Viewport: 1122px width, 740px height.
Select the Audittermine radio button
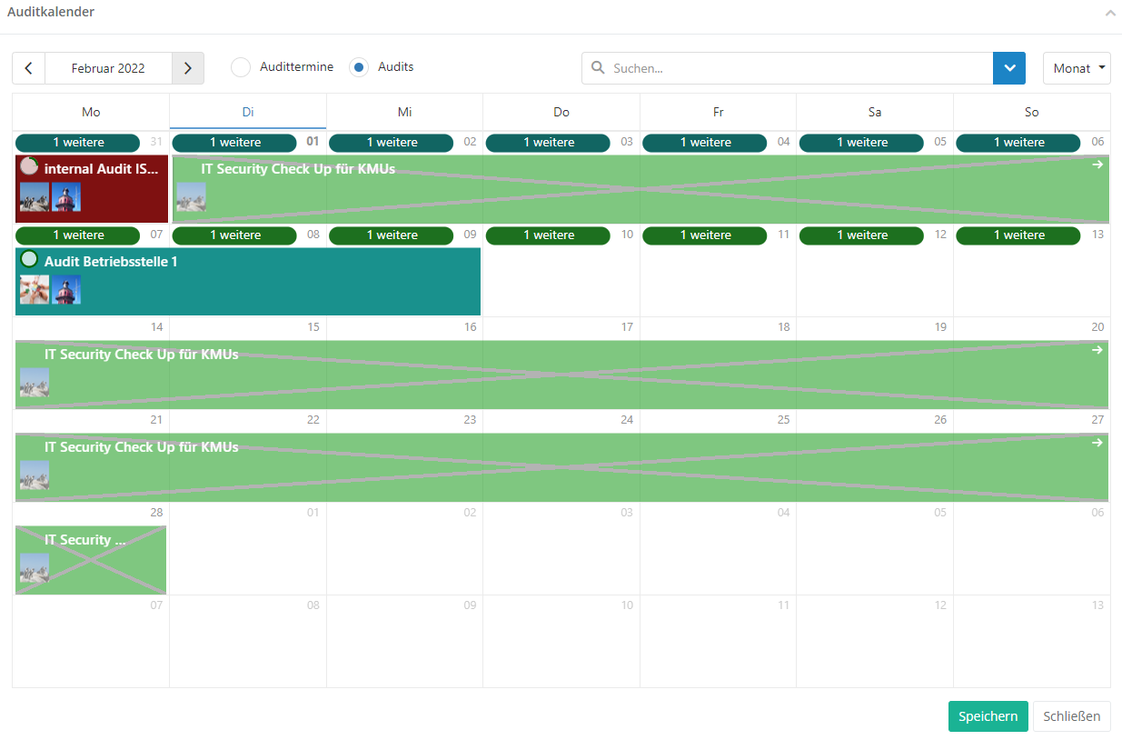(241, 68)
